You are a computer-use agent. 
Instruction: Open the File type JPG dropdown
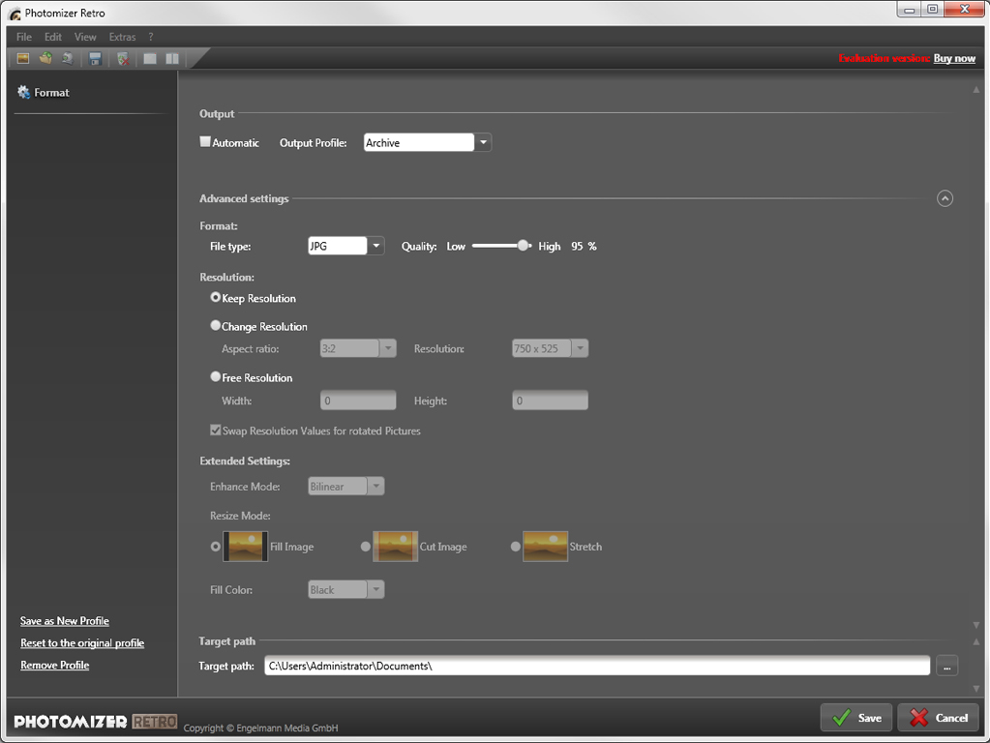coord(375,247)
